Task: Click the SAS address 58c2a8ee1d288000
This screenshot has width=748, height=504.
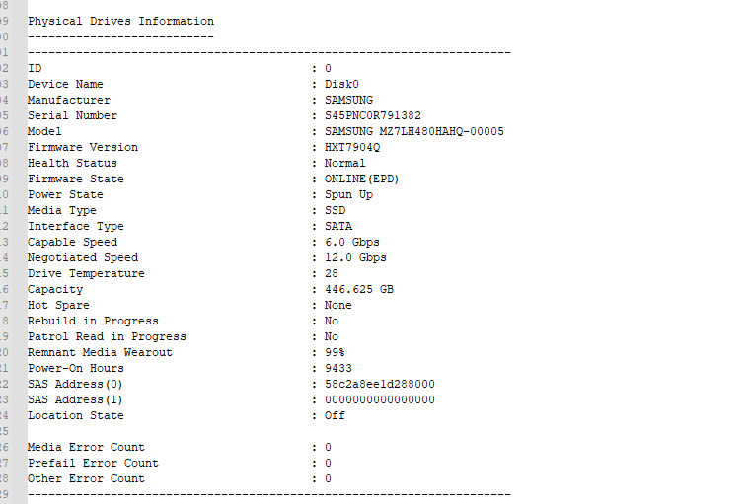Action: [379, 384]
